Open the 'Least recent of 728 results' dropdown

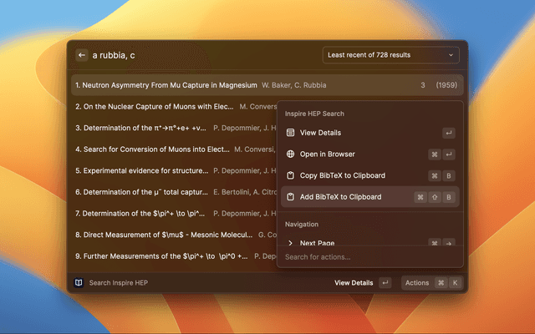pos(390,55)
